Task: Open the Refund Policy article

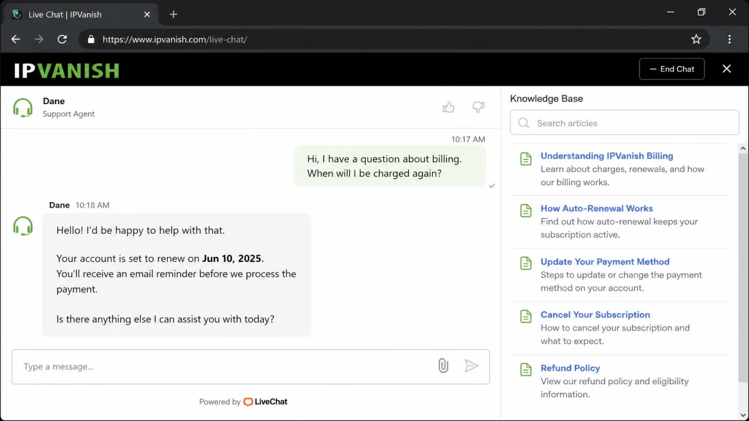Action: 570,368
